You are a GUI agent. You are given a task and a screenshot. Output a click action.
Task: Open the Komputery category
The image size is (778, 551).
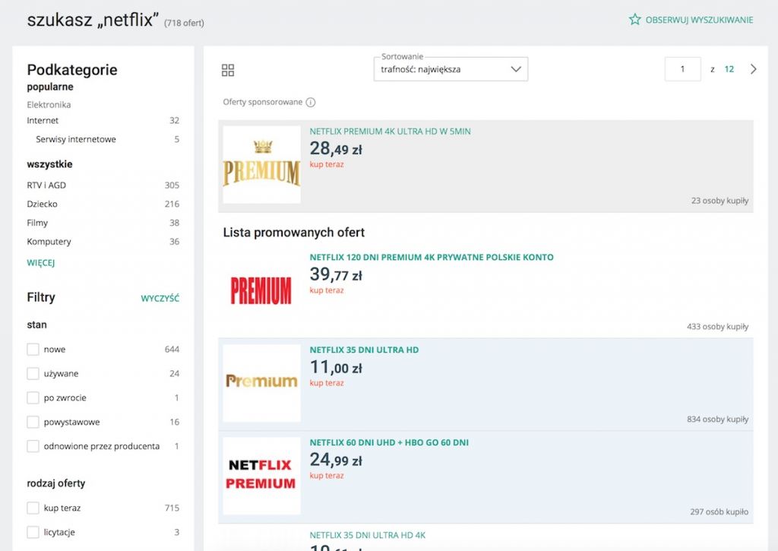pos(49,242)
